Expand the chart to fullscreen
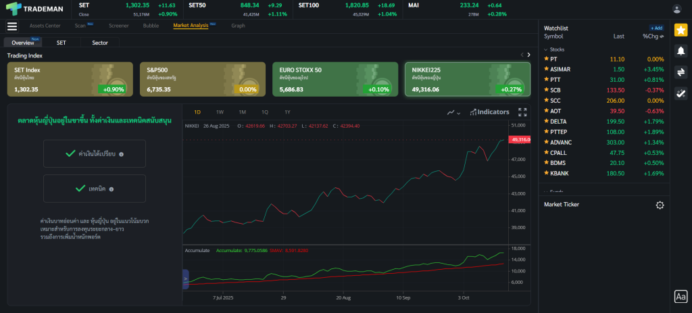The width and height of the screenshot is (692, 313). (522, 112)
